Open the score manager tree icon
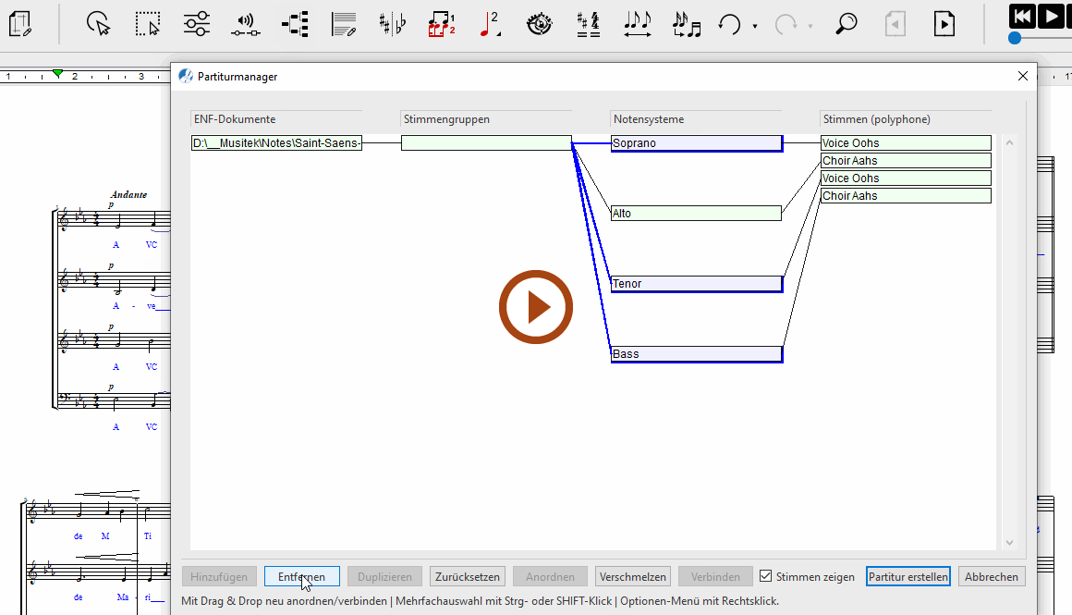1072x615 pixels. coord(295,24)
